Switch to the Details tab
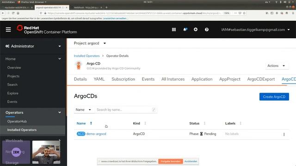The height and width of the screenshot is (166, 296). pyautogui.click(x=80, y=79)
